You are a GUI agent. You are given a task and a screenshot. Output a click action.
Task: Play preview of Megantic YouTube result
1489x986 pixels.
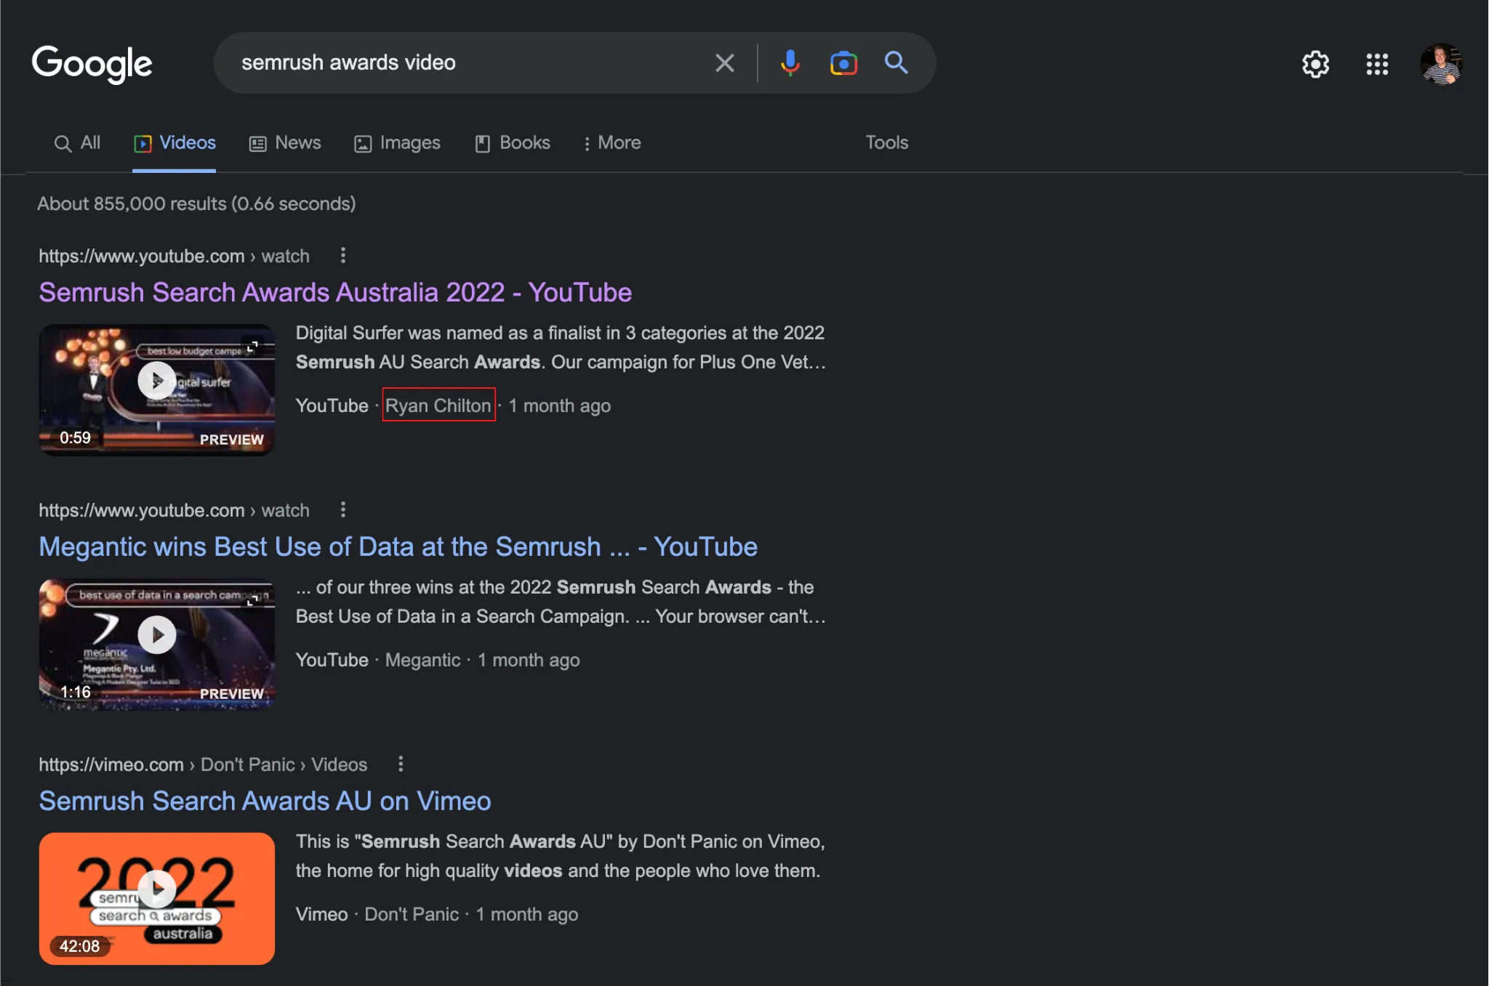[x=157, y=635]
